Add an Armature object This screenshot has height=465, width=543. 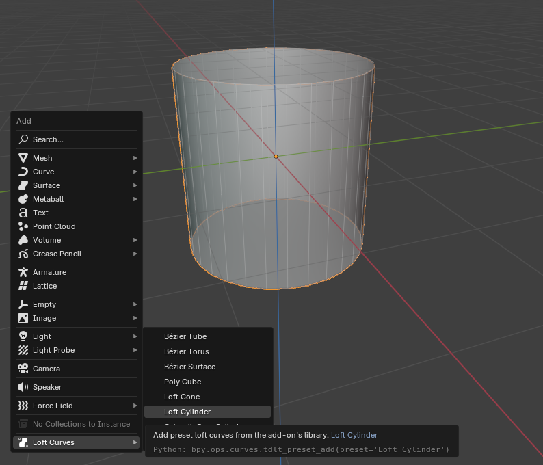coord(77,272)
